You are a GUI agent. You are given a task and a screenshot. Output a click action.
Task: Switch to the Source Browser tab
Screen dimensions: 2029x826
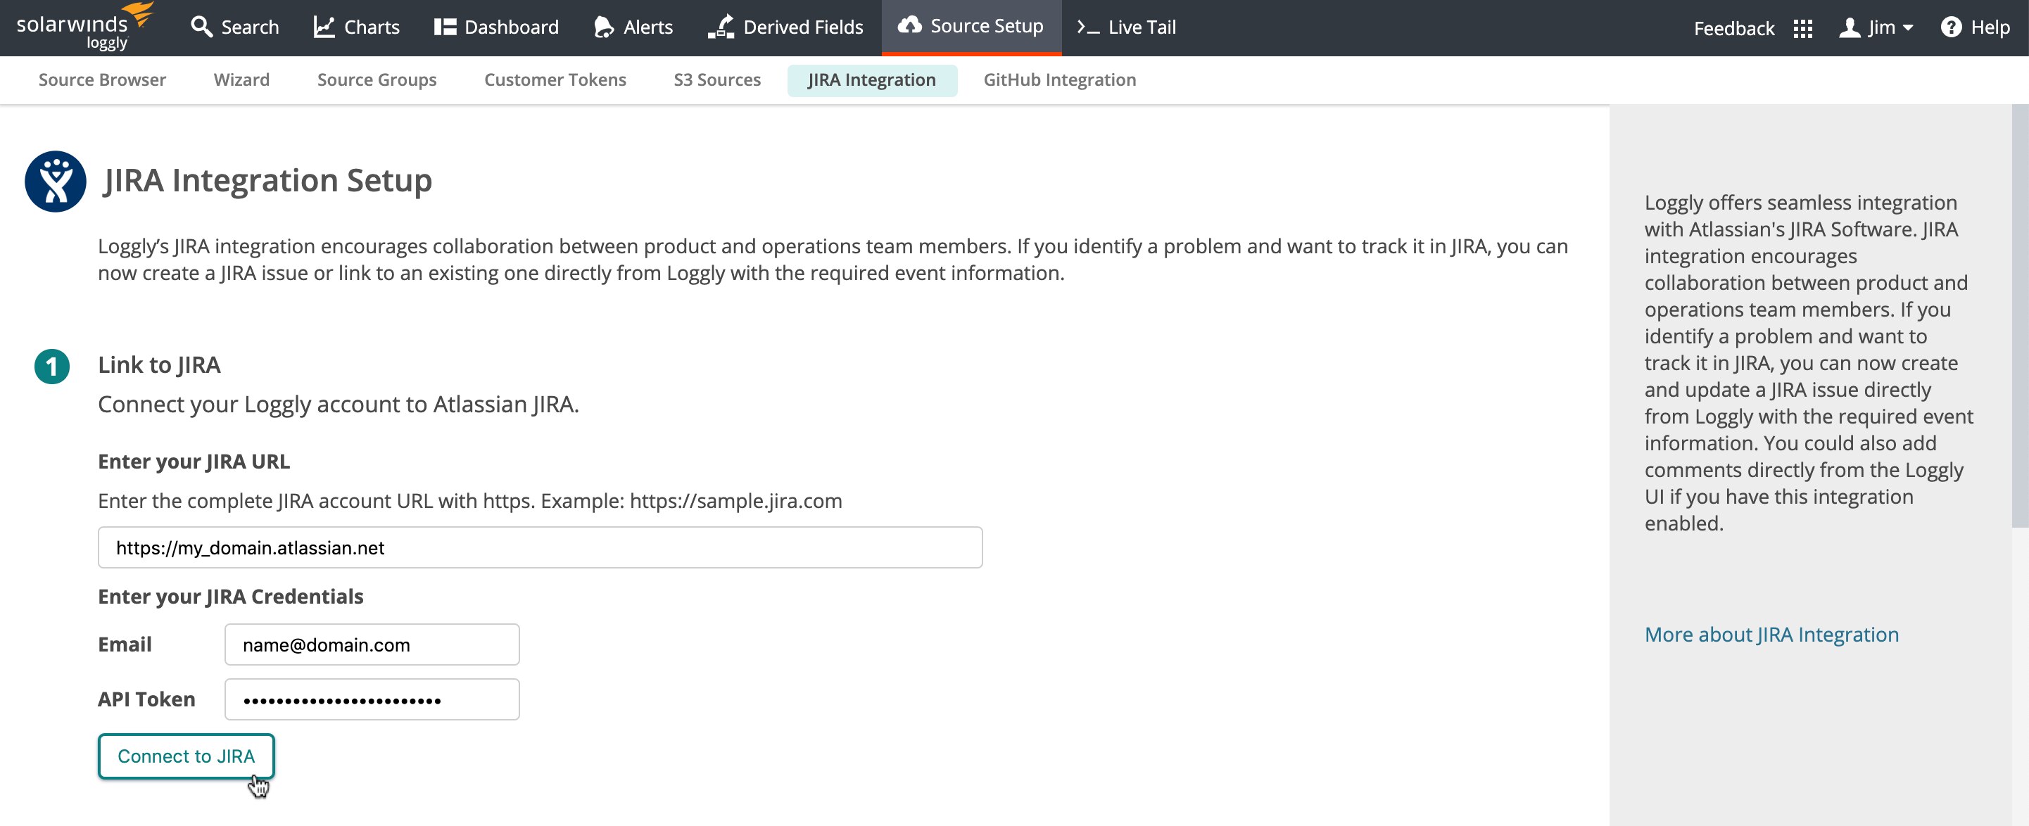101,80
